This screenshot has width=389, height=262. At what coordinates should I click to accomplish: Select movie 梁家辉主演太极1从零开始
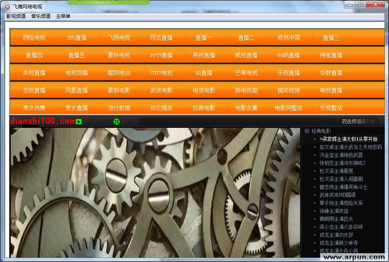[x=348, y=139]
